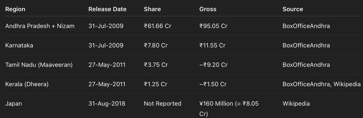Click the Gross column header
Viewport: 363px width, 118px height.
(x=208, y=9)
